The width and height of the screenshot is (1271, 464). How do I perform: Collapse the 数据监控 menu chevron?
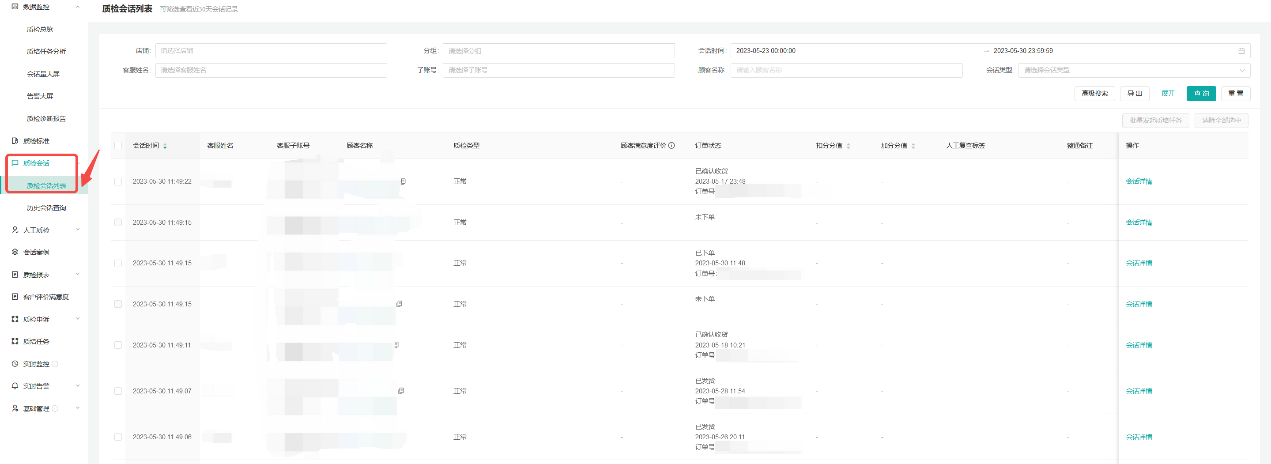point(77,7)
